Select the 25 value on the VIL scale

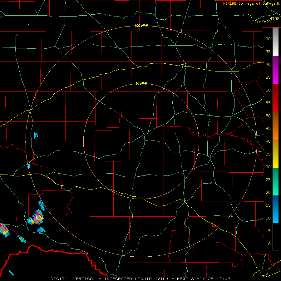268,180
